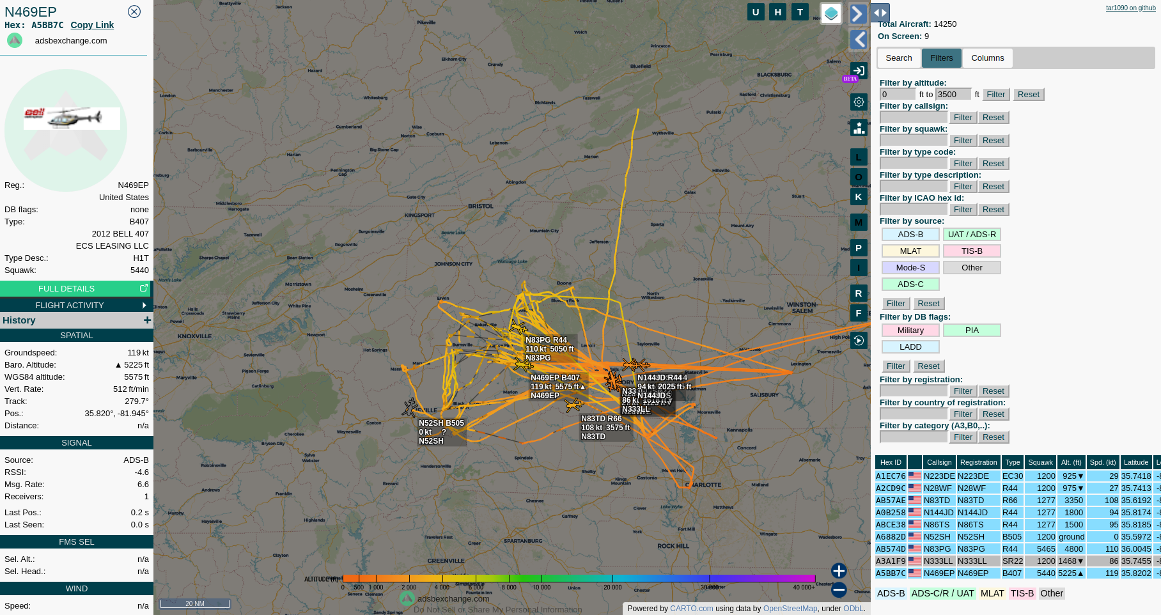Image resolution: width=1161 pixels, height=615 pixels.
Task: Click the BETA login icon
Action: pos(858,71)
